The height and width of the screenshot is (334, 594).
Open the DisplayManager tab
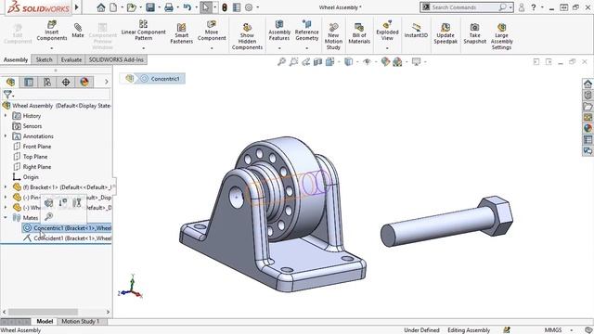(x=84, y=82)
